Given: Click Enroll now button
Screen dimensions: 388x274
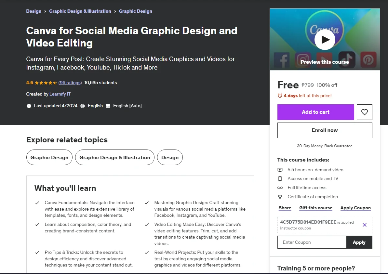Looking at the screenshot, I should (325, 130).
